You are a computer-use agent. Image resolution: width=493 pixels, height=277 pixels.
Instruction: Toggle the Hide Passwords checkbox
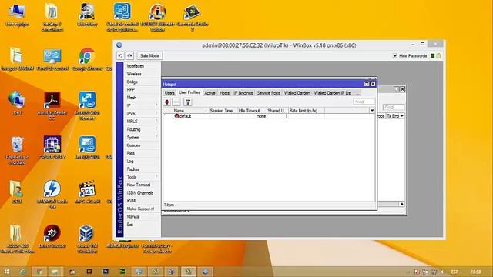pos(395,56)
